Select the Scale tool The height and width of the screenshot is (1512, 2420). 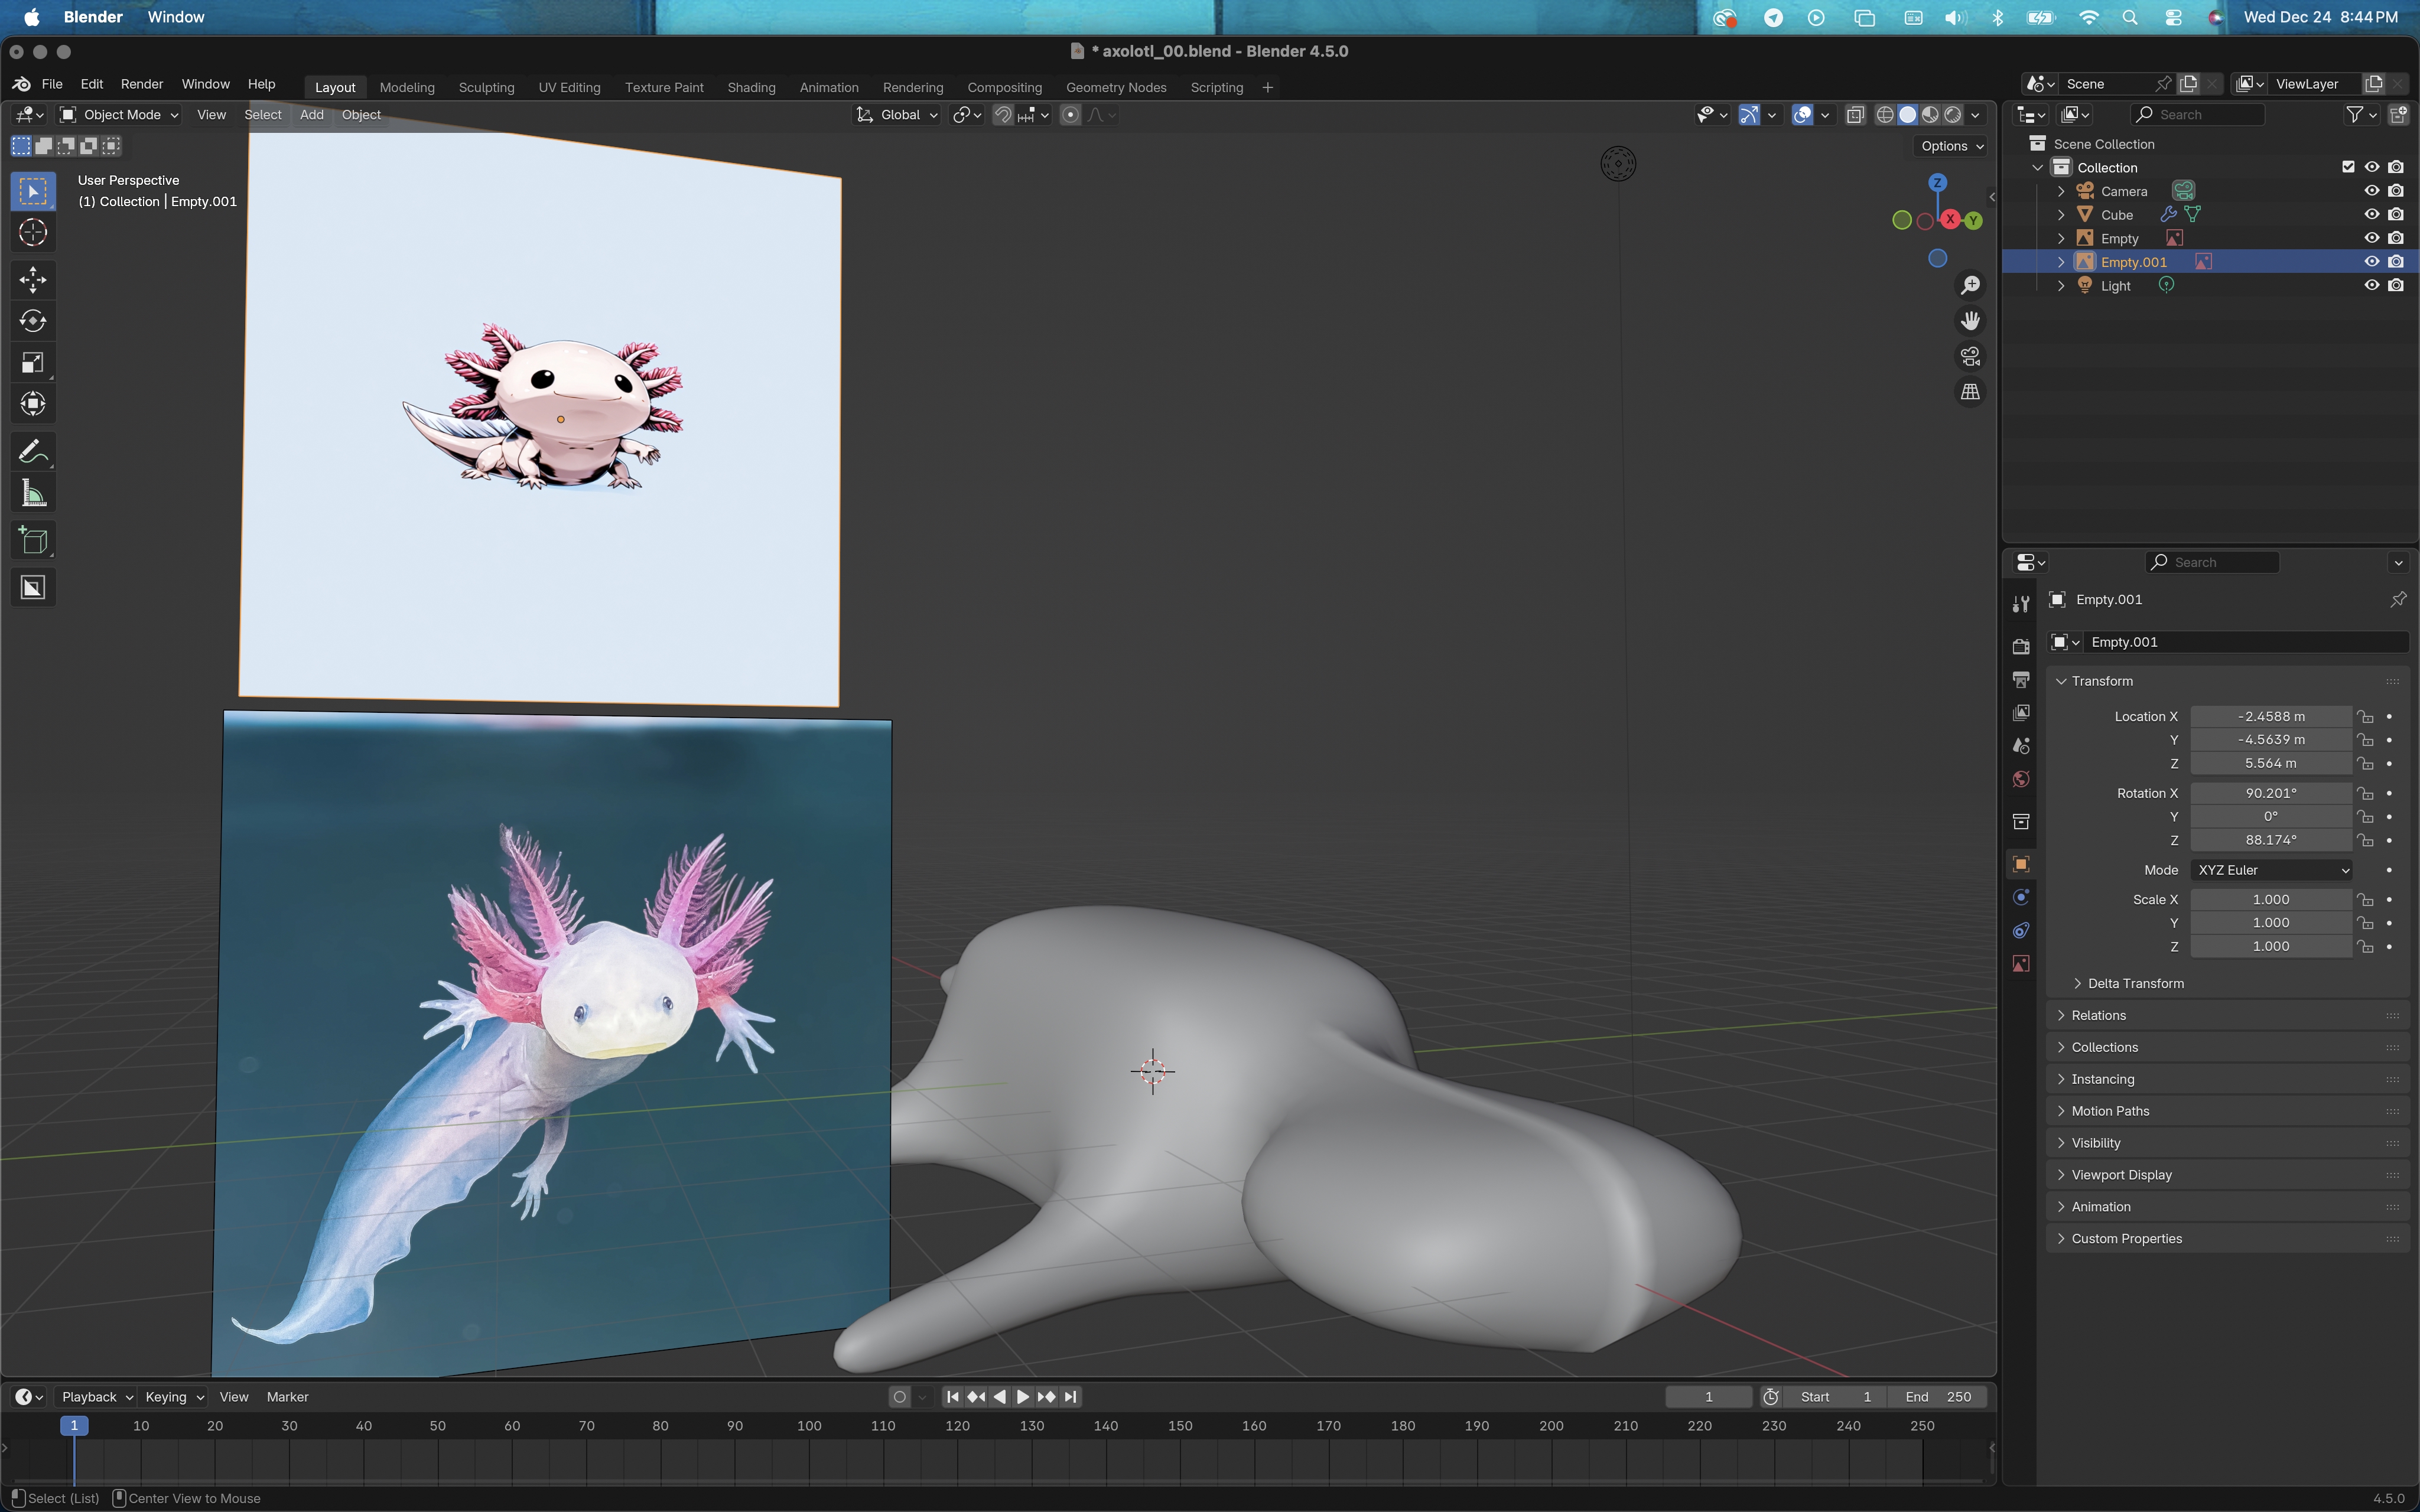[x=33, y=363]
